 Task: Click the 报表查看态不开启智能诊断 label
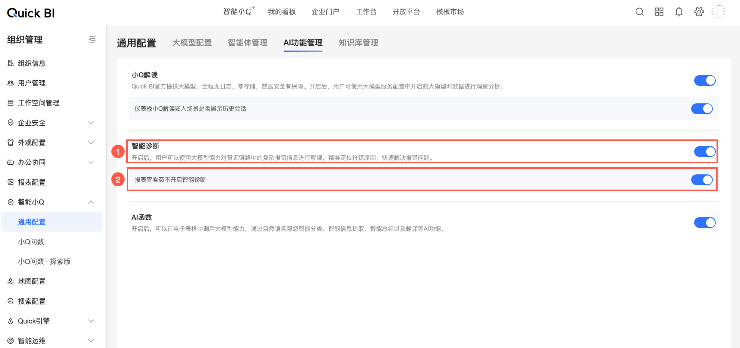click(x=170, y=180)
